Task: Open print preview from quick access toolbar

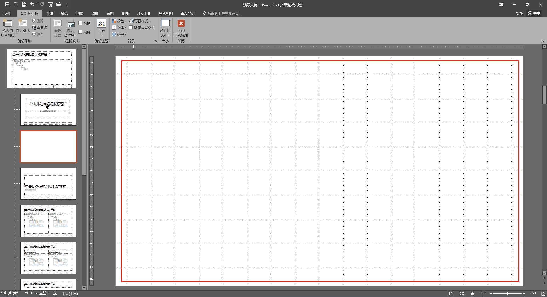Action: click(24, 4)
